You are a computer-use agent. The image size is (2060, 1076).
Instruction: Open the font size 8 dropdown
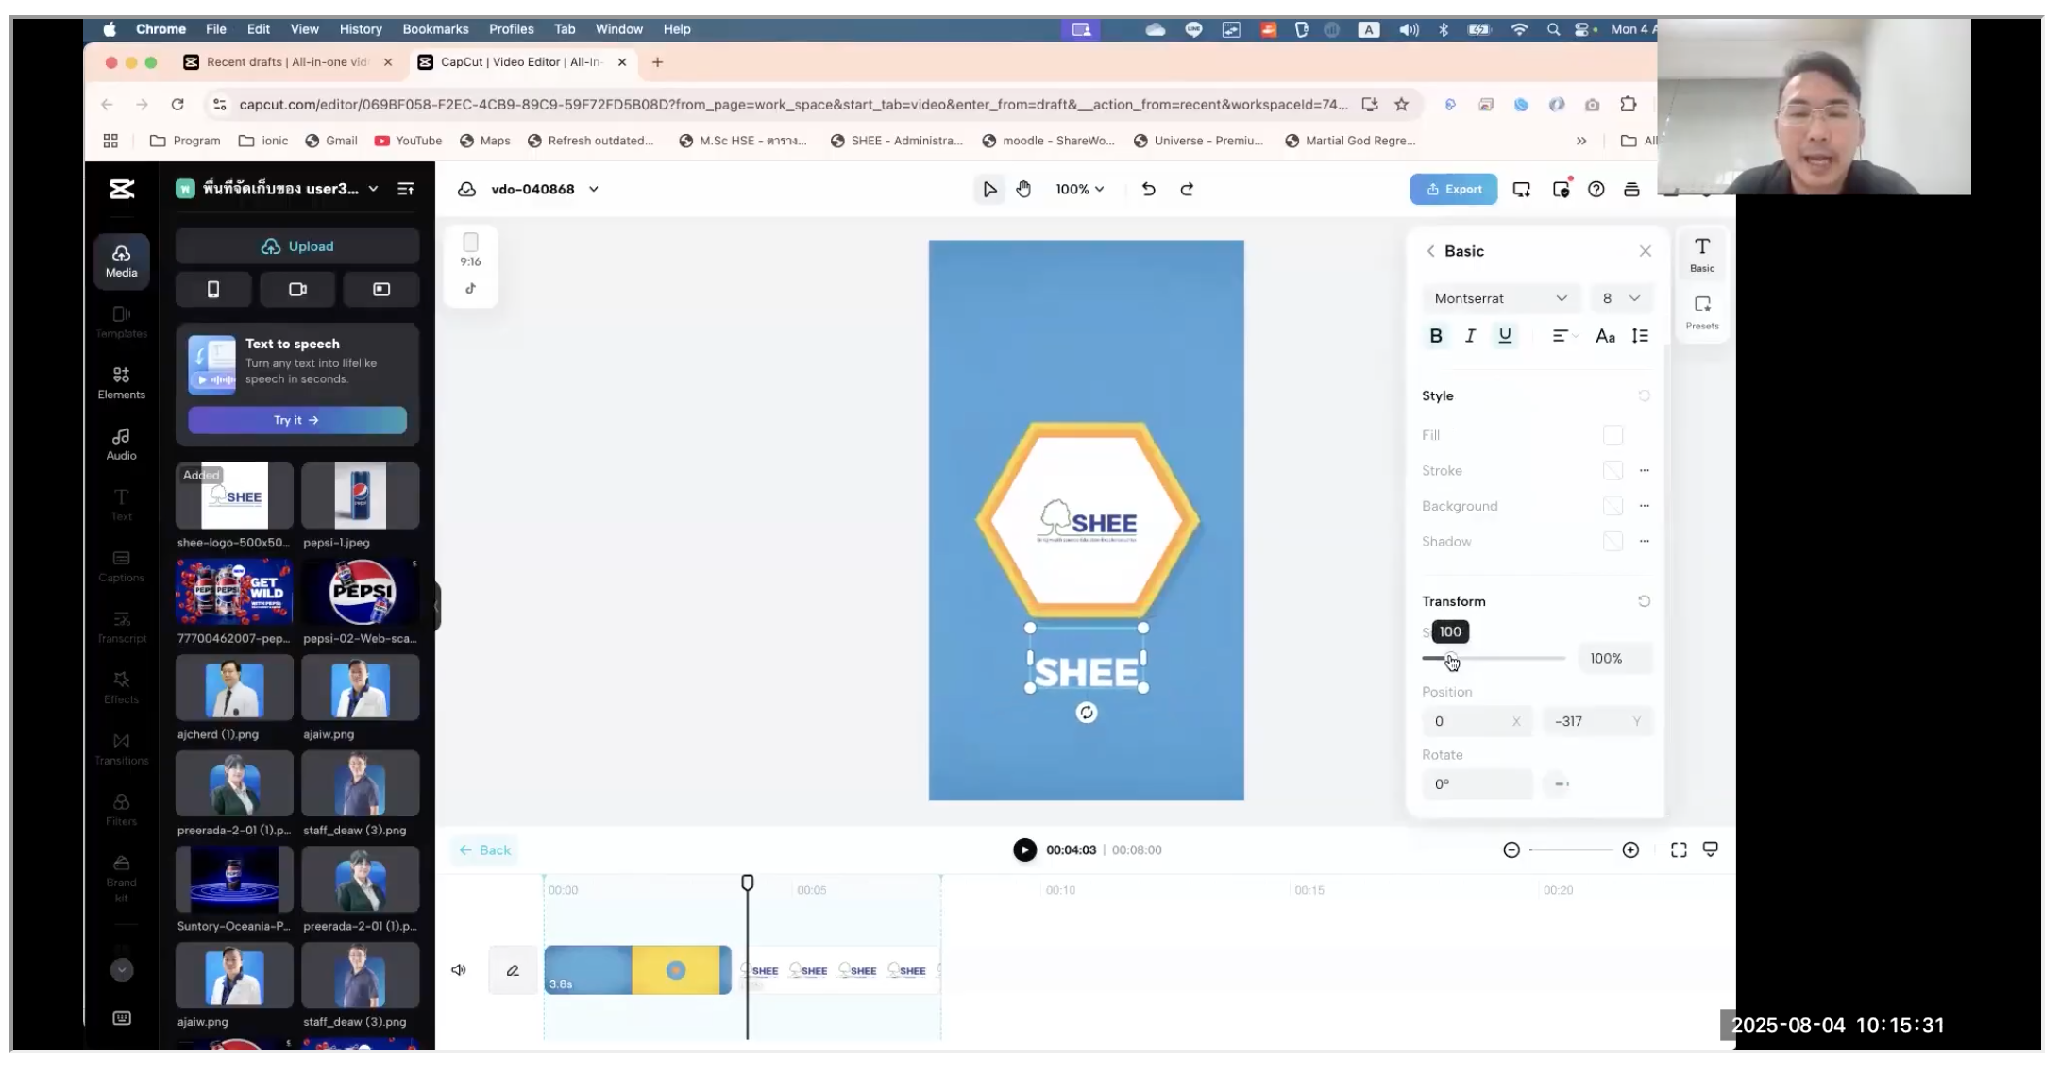pos(1620,298)
